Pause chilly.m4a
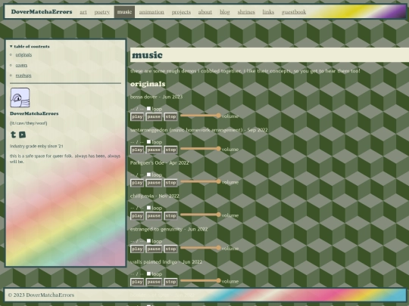409x306 pixels. (154, 216)
